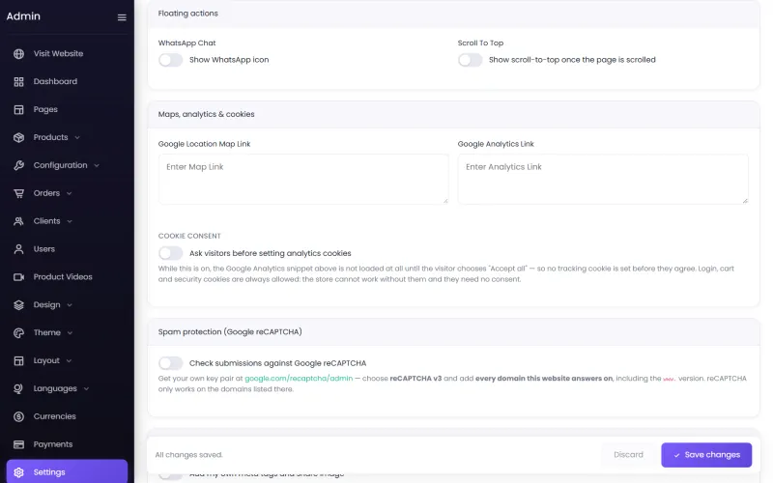
Task: Click the "Maps, analytics & cookies" heading
Action: coord(206,114)
